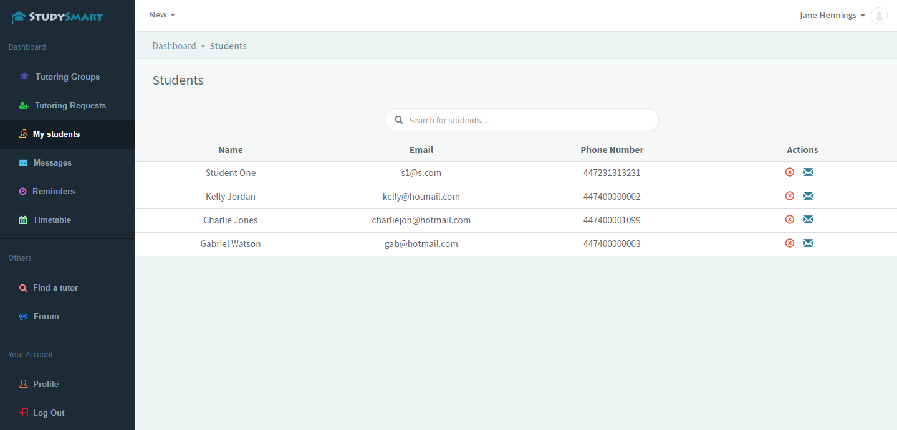Click the user avatar icon at top right
The width and height of the screenshot is (897, 430).
coord(878,16)
